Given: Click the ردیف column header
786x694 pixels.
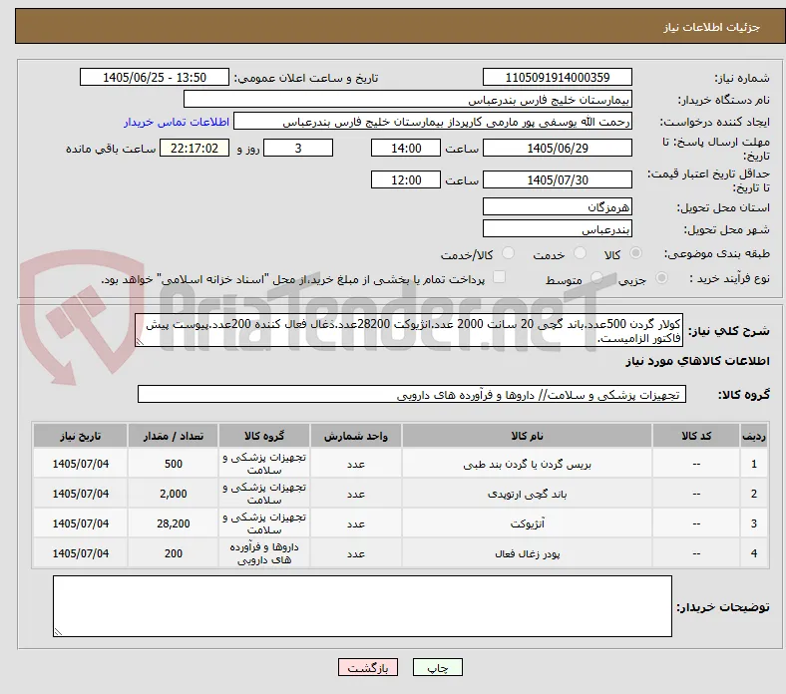Looking at the screenshot, I should [753, 436].
